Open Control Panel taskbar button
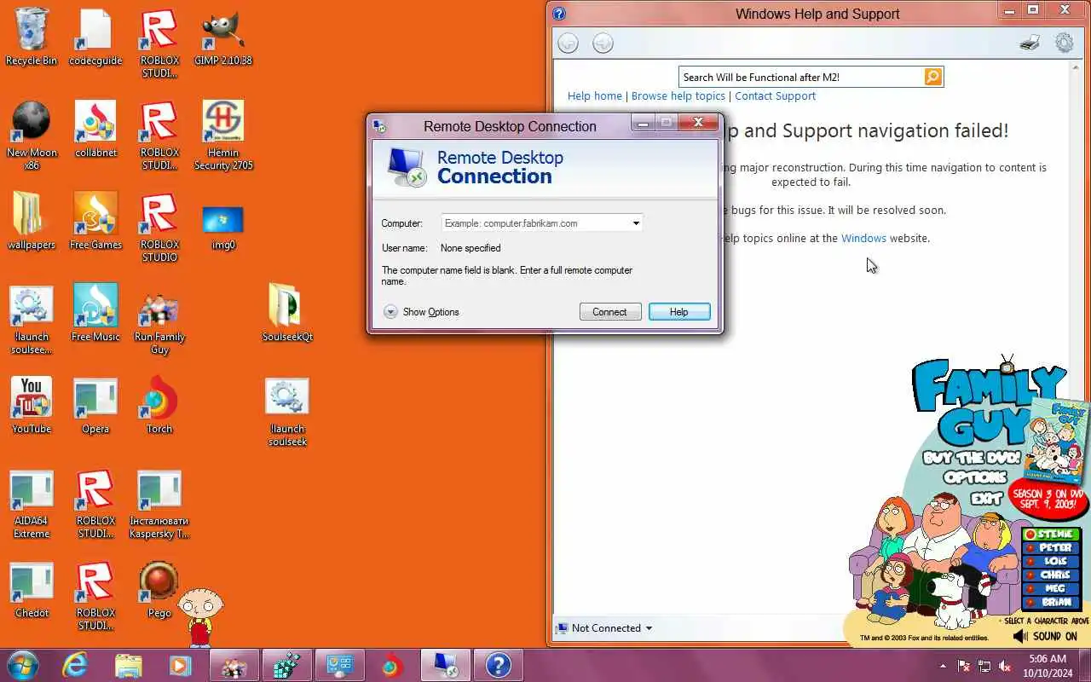This screenshot has width=1091, height=682. tap(339, 665)
